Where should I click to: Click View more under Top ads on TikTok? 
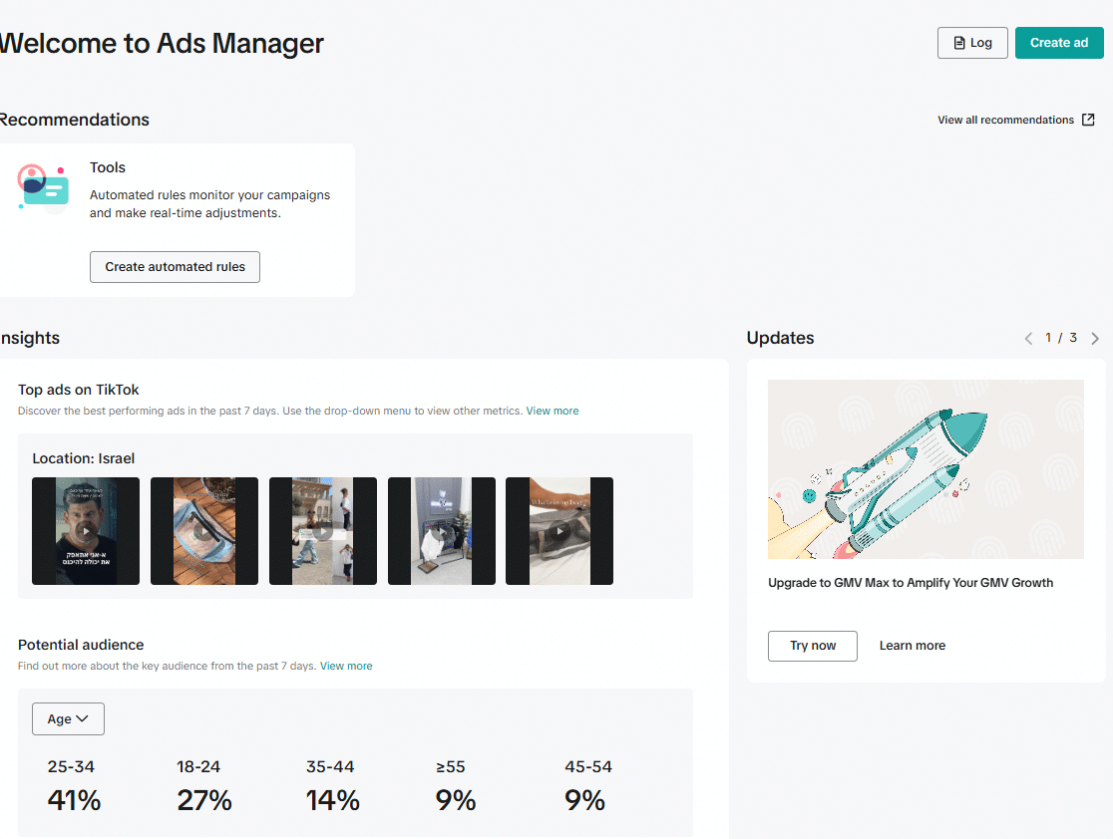553,411
